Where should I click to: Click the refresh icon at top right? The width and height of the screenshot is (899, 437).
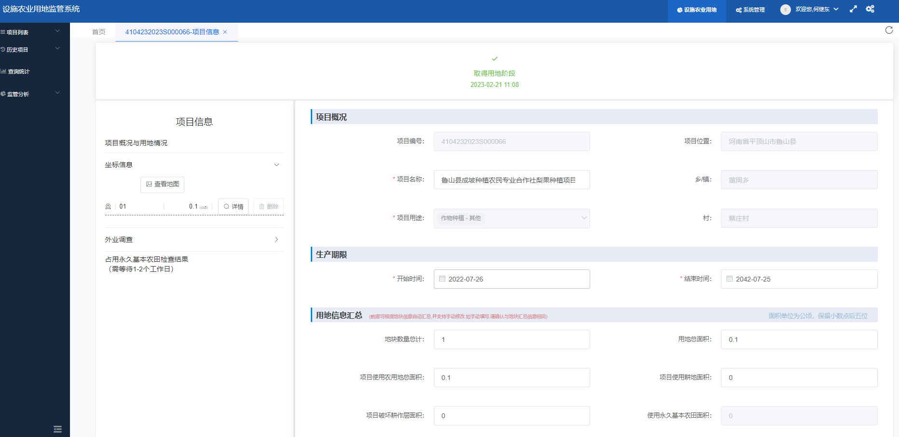(889, 30)
